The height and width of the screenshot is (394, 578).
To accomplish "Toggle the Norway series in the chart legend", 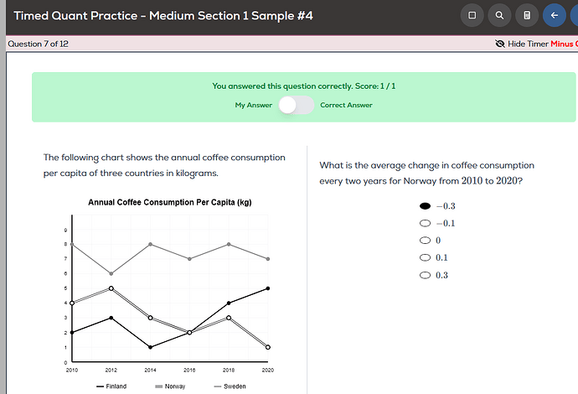I will tap(168, 386).
